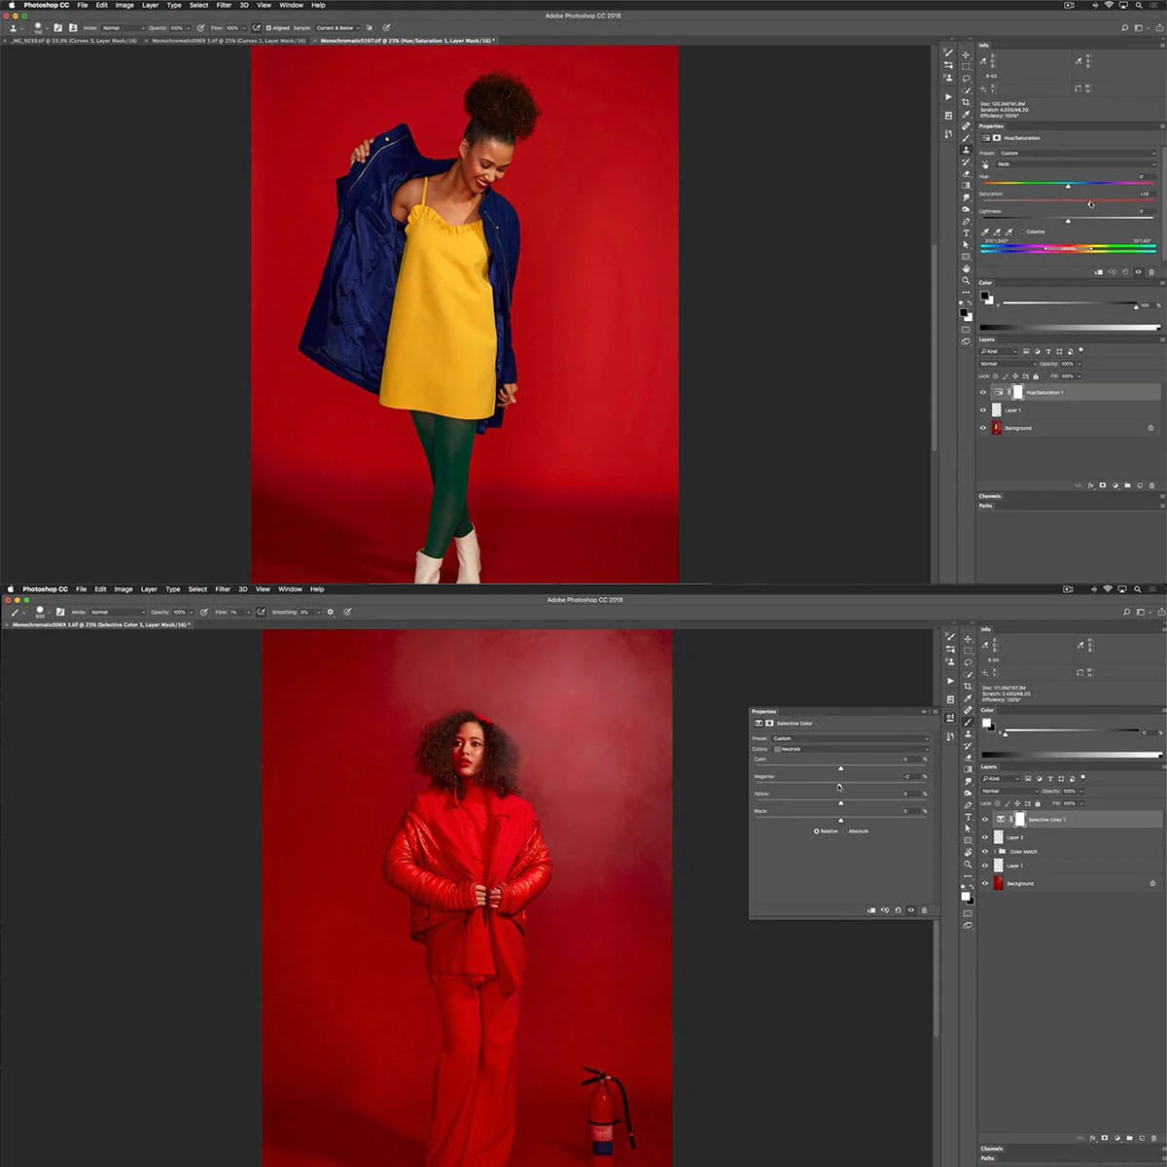Viewport: 1167px width, 1167px height.
Task: Toggle visibility of Hue/Saturation 1 layer
Action: [x=982, y=392]
